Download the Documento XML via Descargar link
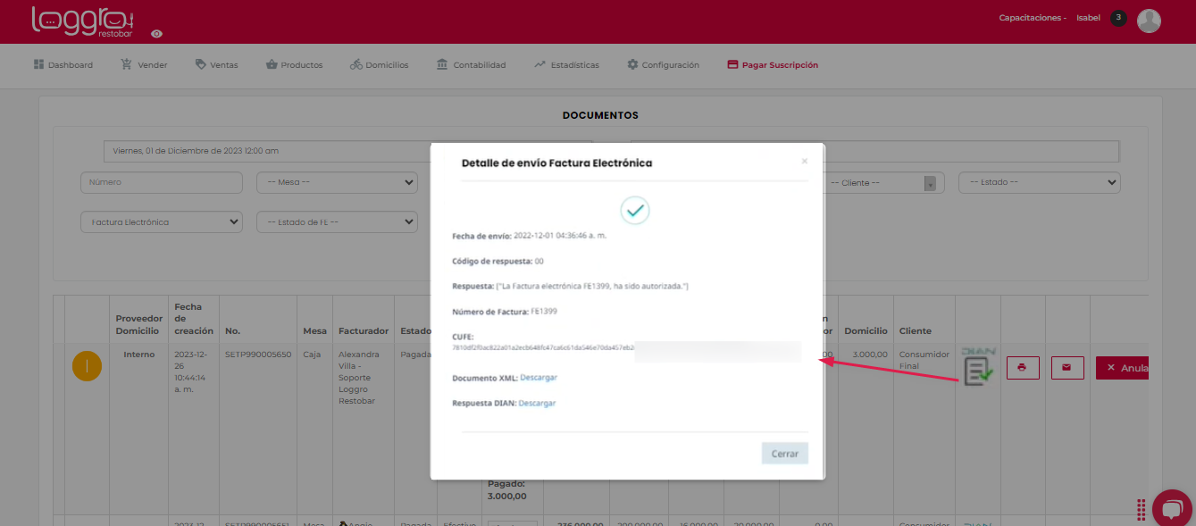Image resolution: width=1196 pixels, height=526 pixels. [x=539, y=378]
